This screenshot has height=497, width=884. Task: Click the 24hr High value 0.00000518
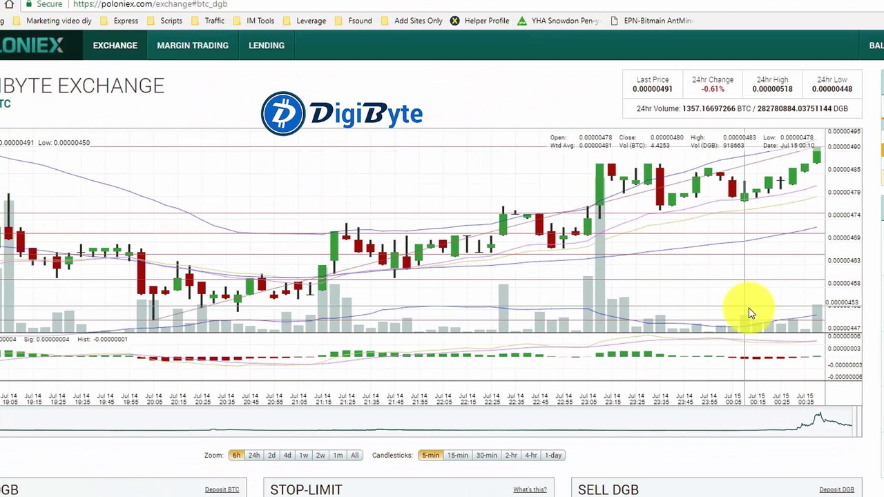point(772,89)
